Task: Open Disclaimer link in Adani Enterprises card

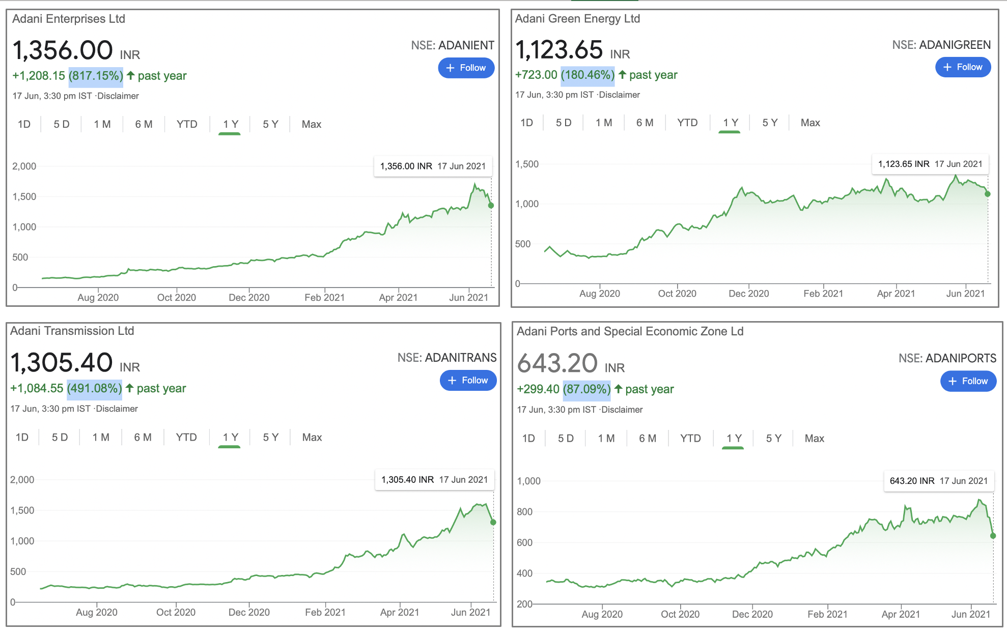Action: point(118,96)
